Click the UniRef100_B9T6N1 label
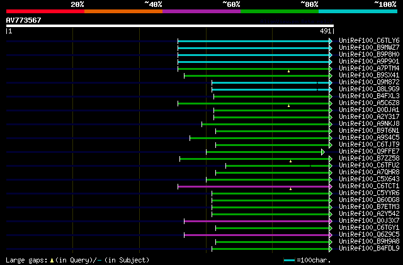This screenshot has width=403, height=265. 369,131
